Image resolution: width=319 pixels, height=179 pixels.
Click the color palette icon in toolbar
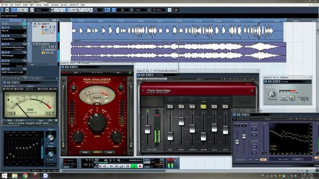176,10
